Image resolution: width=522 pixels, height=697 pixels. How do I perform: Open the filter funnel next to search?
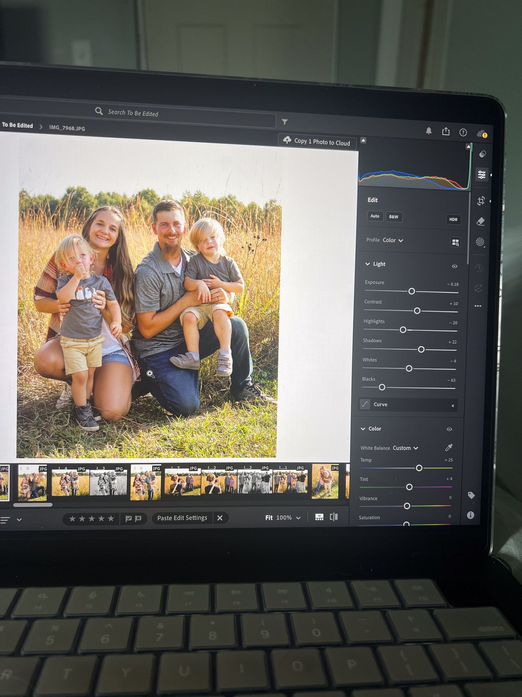(x=285, y=122)
